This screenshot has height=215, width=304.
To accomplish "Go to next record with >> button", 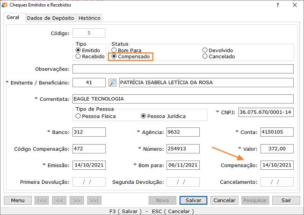I will pyautogui.click(x=77, y=200).
